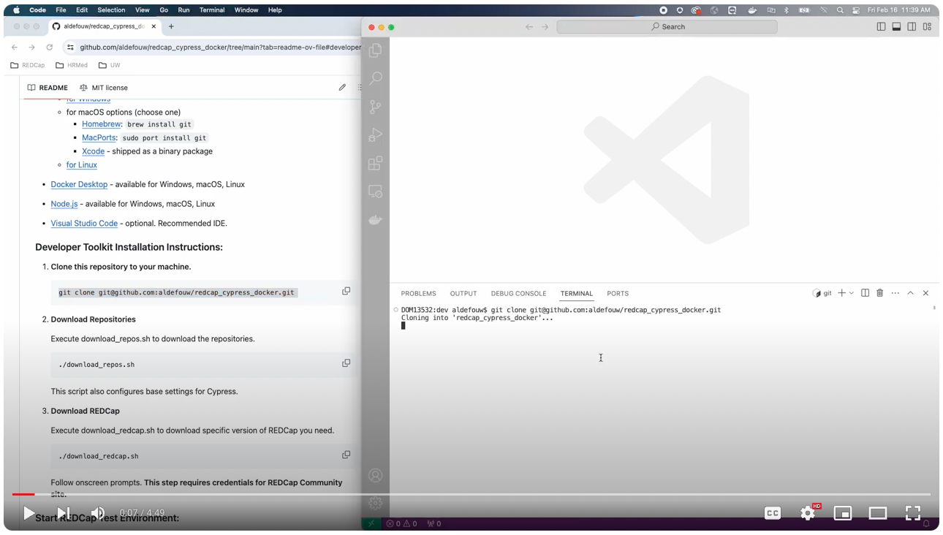The height and width of the screenshot is (535, 943).
Task: Toggle theater mode on the video
Action: click(x=878, y=513)
